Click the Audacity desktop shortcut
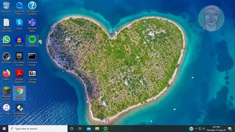 19,41
